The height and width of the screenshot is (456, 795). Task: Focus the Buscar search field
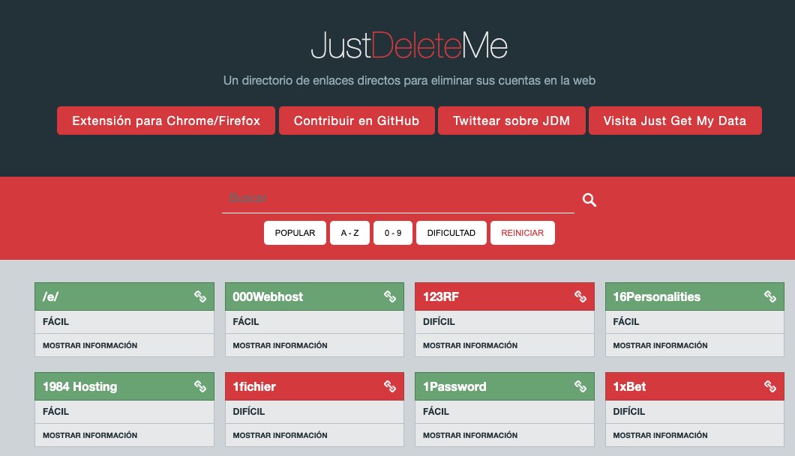coord(398,198)
